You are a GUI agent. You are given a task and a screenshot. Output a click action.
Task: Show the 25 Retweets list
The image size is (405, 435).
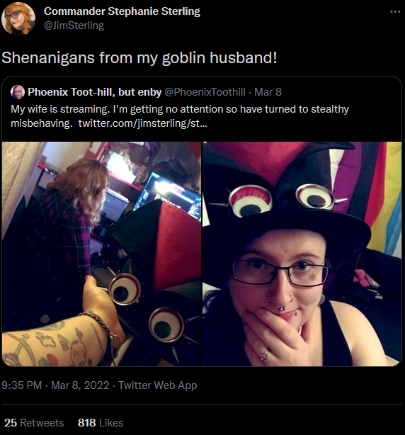tap(34, 423)
